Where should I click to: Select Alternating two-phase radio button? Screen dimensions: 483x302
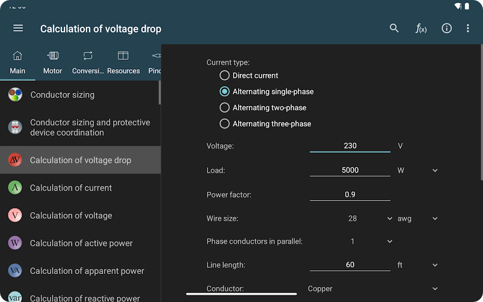tap(224, 108)
